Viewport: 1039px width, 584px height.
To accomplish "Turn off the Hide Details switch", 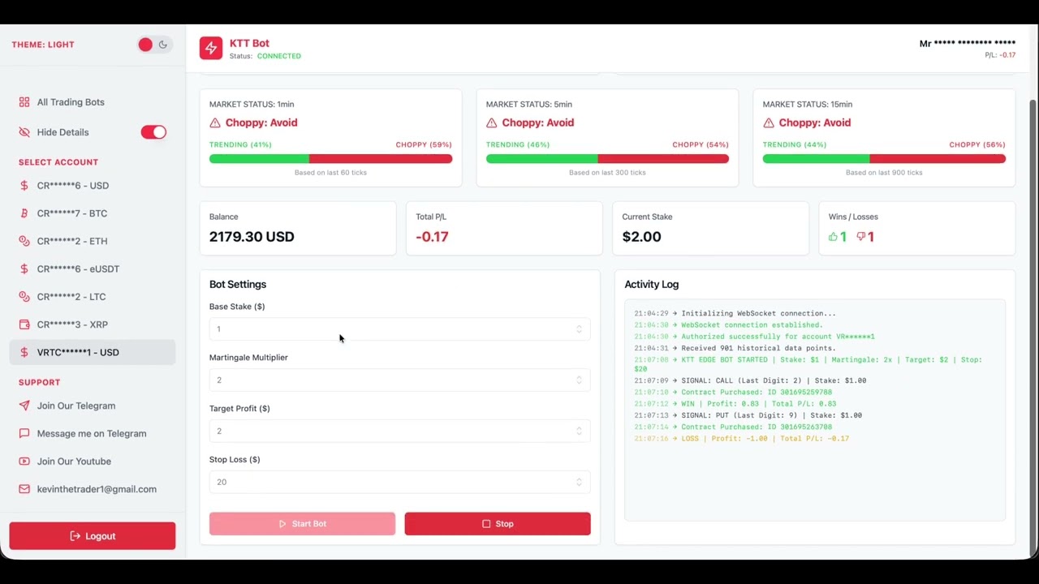I will point(153,132).
